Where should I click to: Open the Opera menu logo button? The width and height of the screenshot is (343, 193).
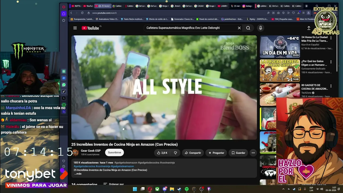pyautogui.click(x=64, y=7)
